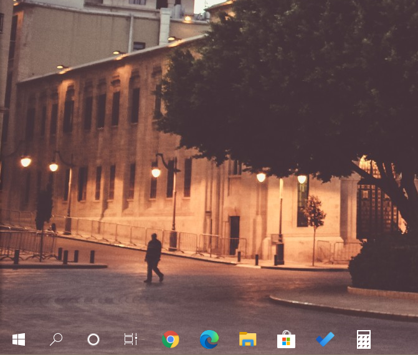This screenshot has width=418, height=355.
Task: Click the magnifying glass search icon
Action: pyautogui.click(x=56, y=339)
